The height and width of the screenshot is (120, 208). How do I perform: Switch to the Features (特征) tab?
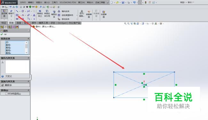click(x=4, y=23)
